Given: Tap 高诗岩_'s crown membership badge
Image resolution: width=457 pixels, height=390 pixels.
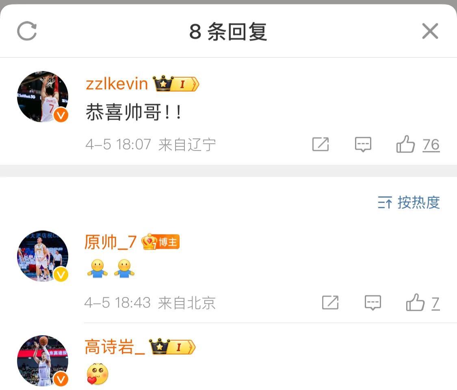Looking at the screenshot, I should (x=172, y=346).
